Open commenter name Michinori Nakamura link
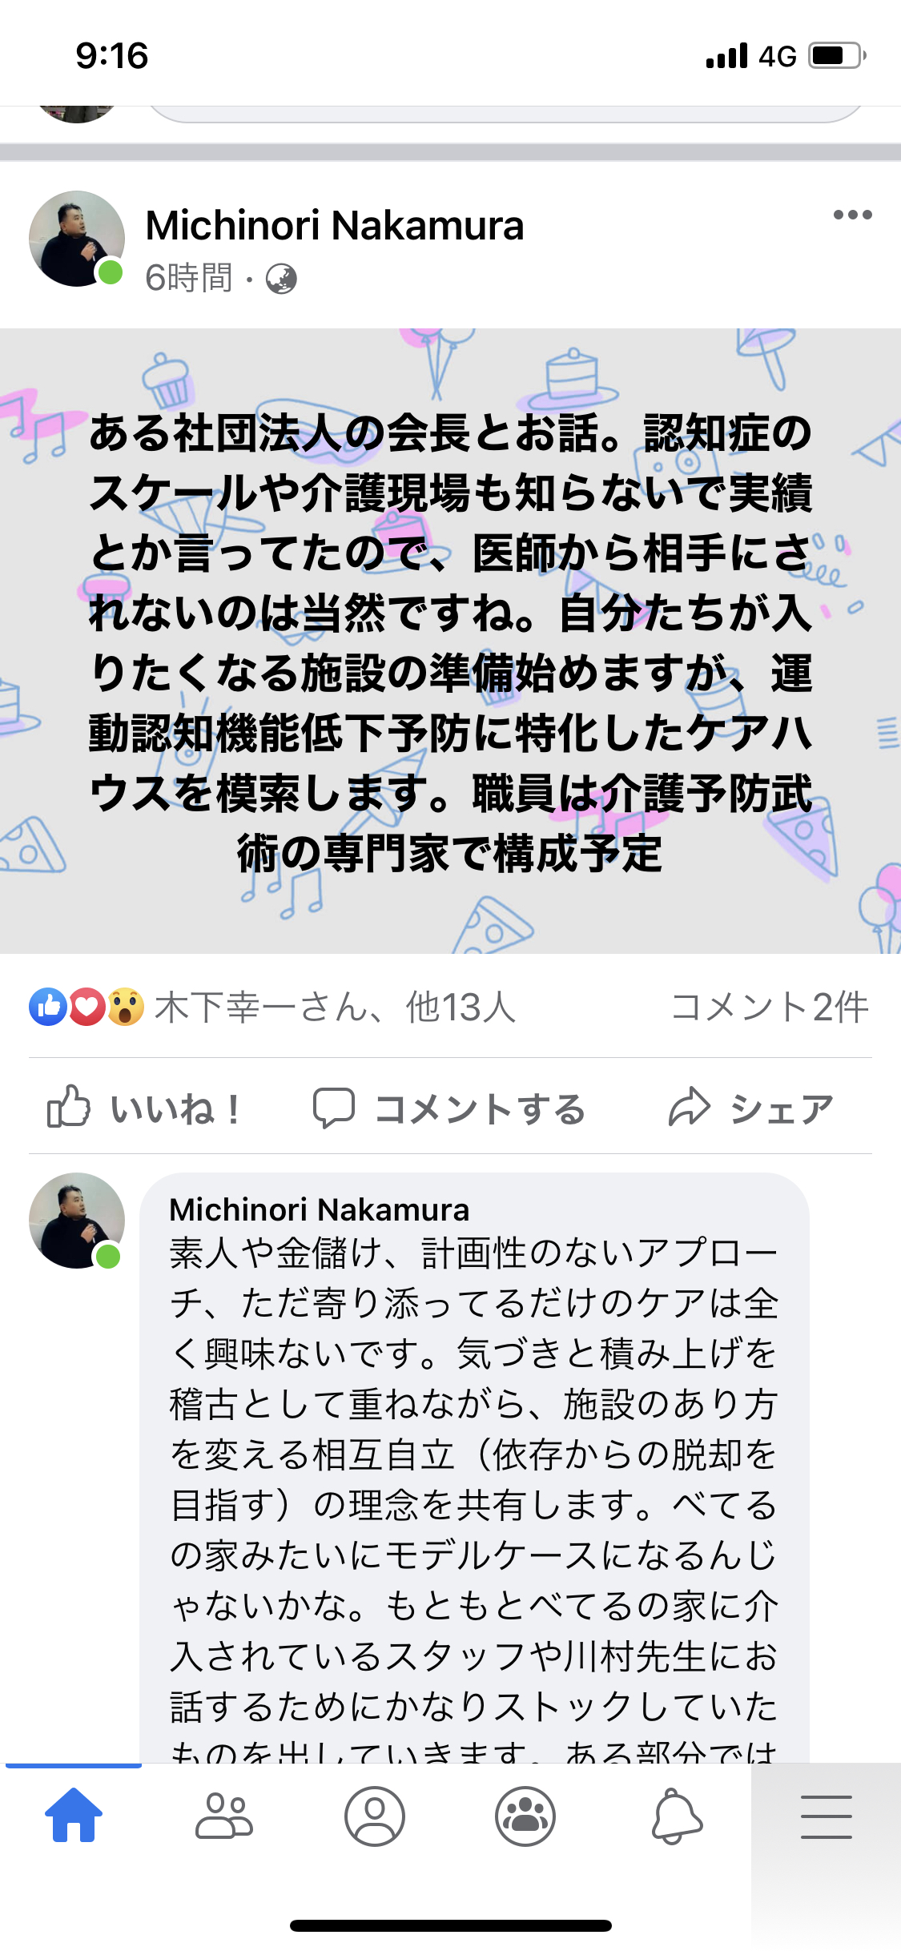The width and height of the screenshot is (901, 1951). pos(319,1209)
